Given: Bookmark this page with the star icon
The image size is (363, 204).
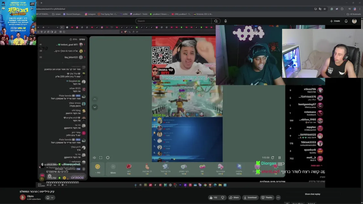Looking at the screenshot, I should pos(325,9).
